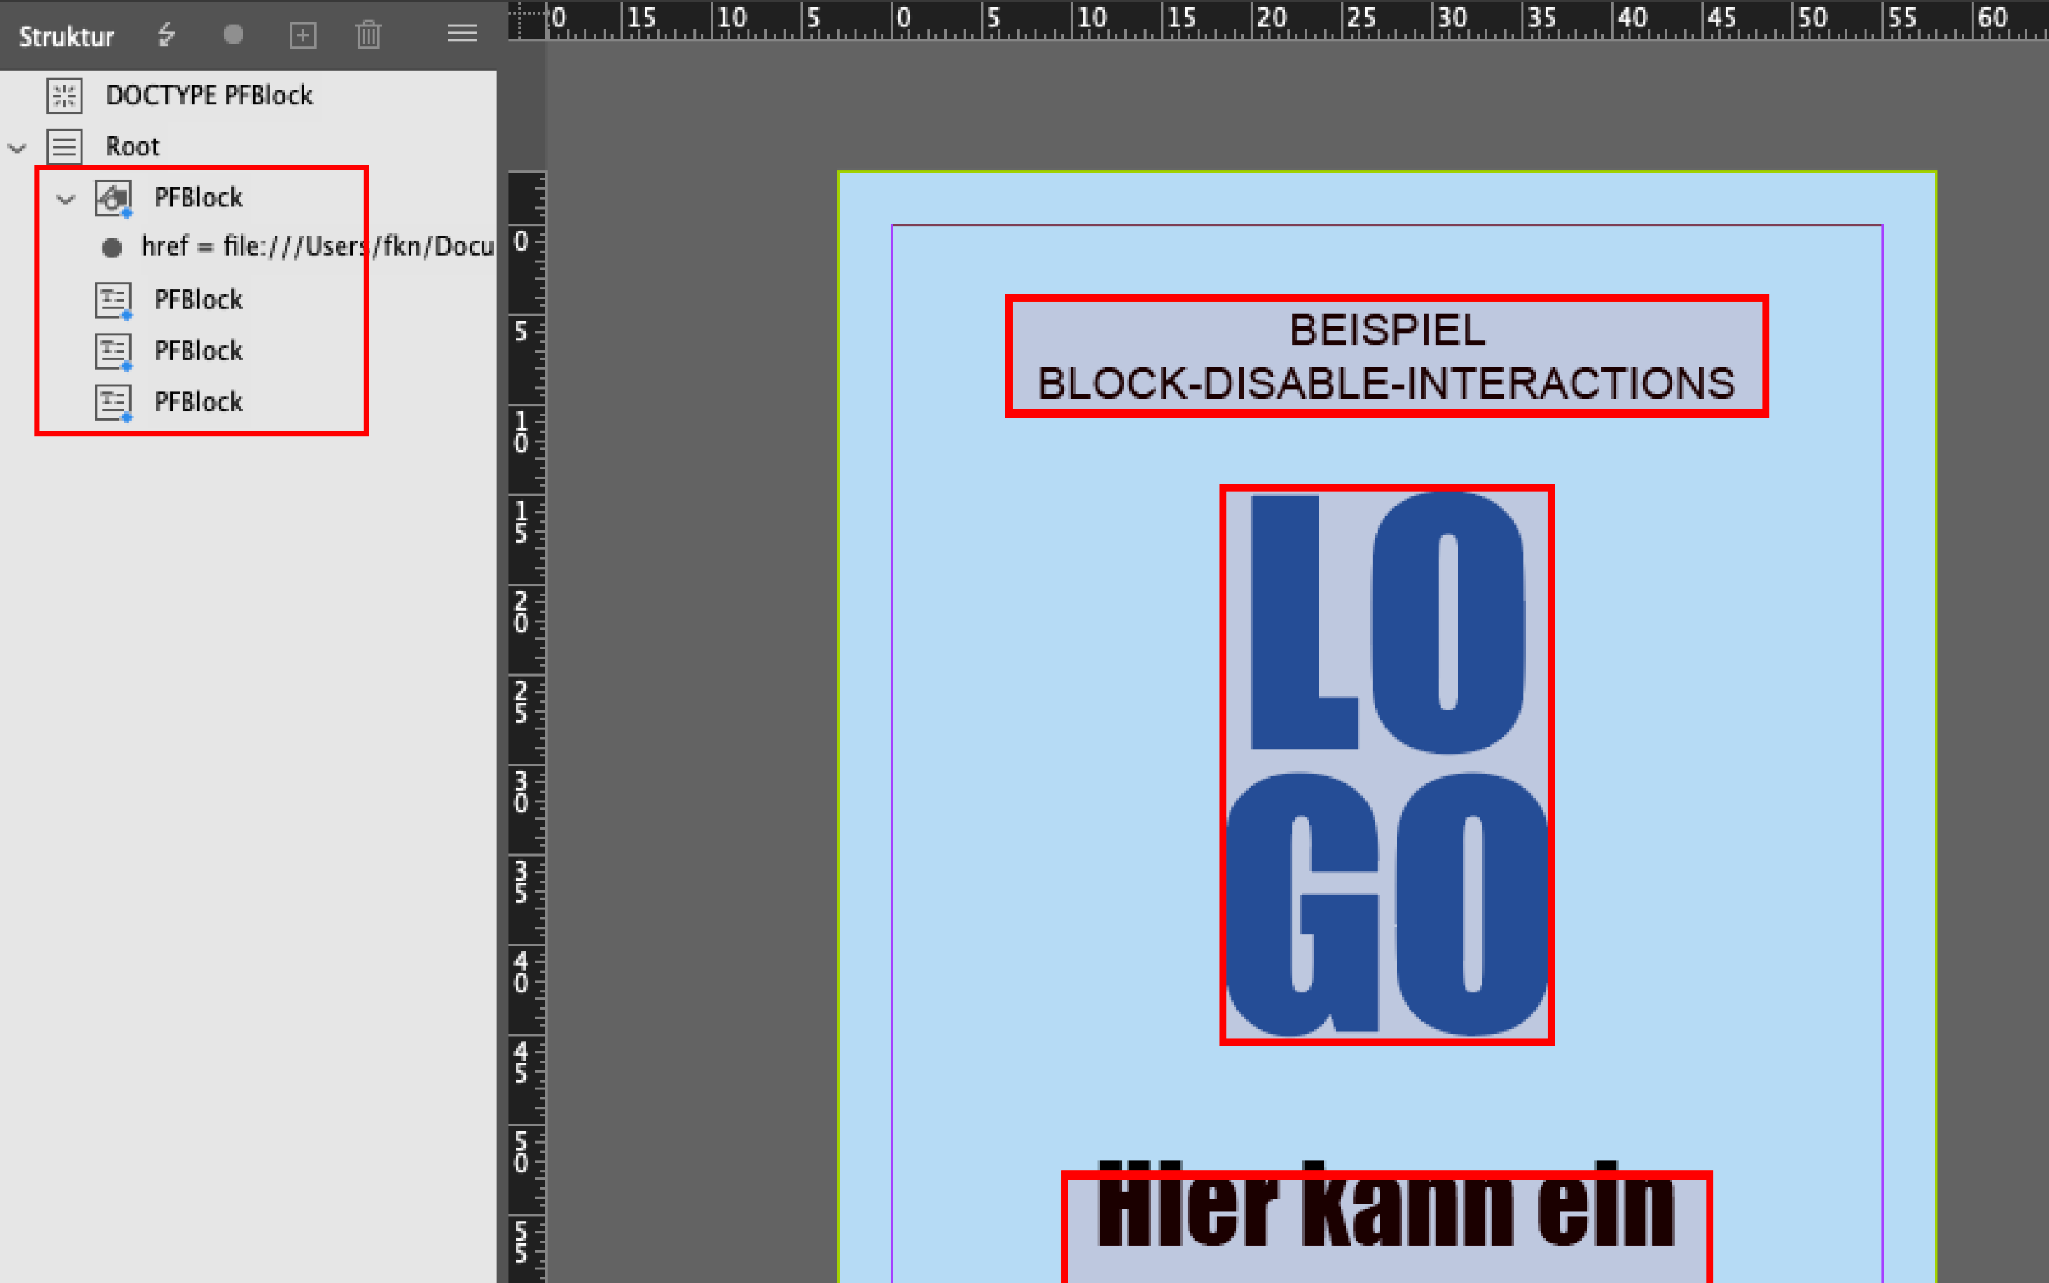Click the new attribute dot icon

click(x=234, y=34)
